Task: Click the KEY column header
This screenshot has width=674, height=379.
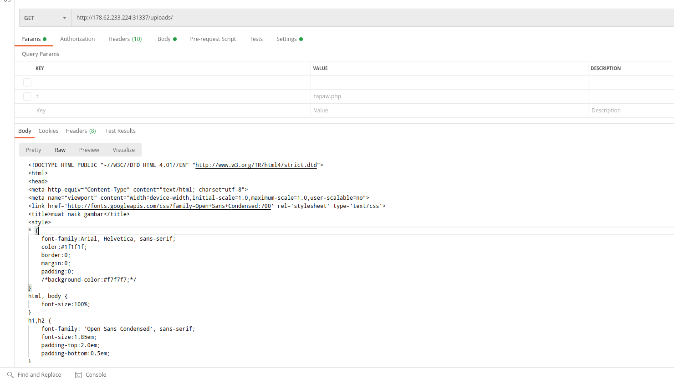Action: tap(40, 68)
